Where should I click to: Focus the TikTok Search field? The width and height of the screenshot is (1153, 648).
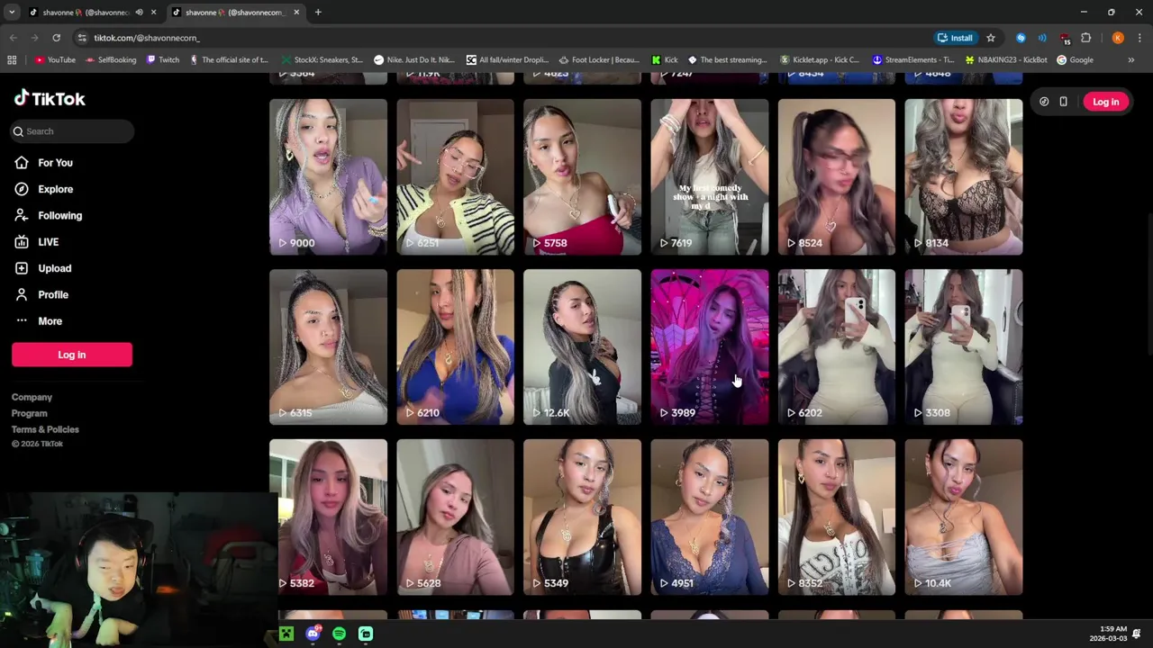[73, 131]
